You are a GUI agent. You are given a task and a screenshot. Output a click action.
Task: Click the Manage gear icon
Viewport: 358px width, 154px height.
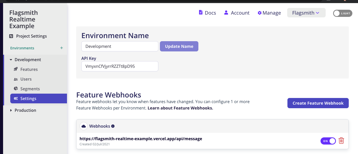point(259,13)
